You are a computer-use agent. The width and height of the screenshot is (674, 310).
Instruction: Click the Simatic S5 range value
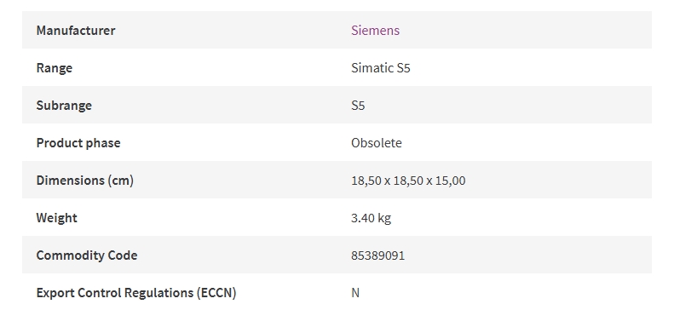click(380, 68)
